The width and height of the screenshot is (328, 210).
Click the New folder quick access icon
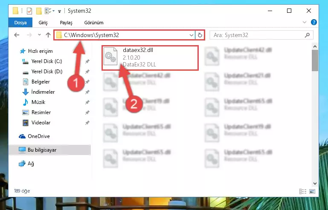point(39,11)
